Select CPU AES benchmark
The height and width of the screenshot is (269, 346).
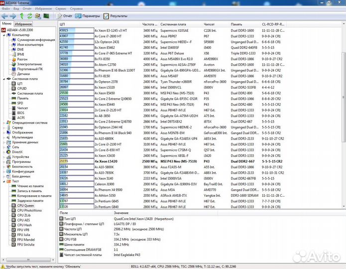tap(23, 220)
